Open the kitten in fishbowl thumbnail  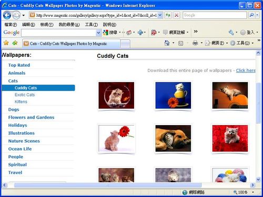116,95
